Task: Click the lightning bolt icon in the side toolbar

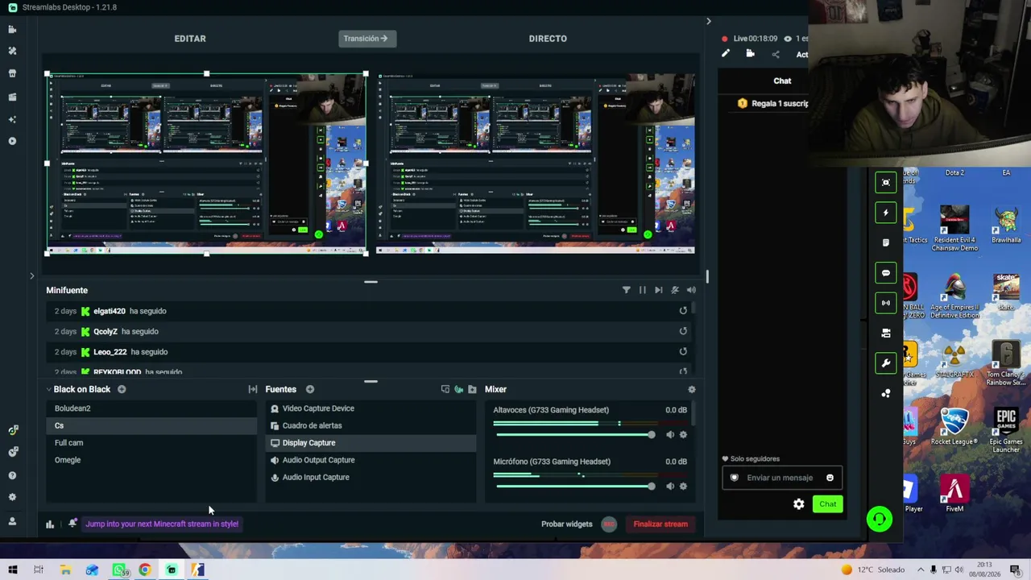Action: coord(886,213)
